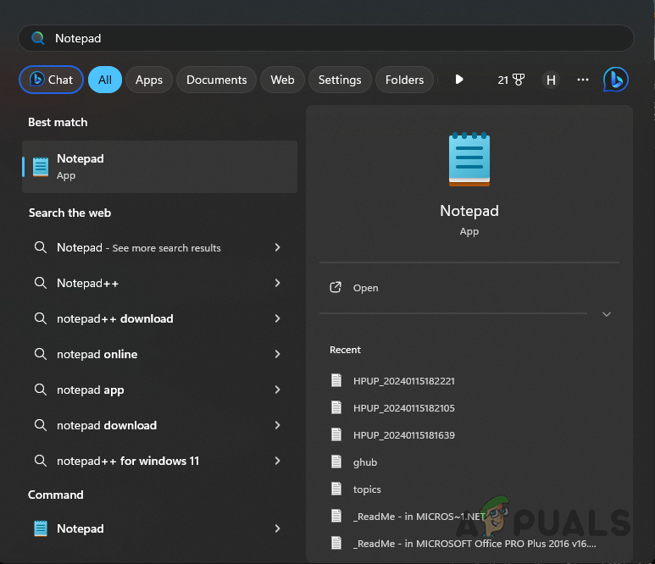
Task: Open the H user account icon
Action: [551, 80]
